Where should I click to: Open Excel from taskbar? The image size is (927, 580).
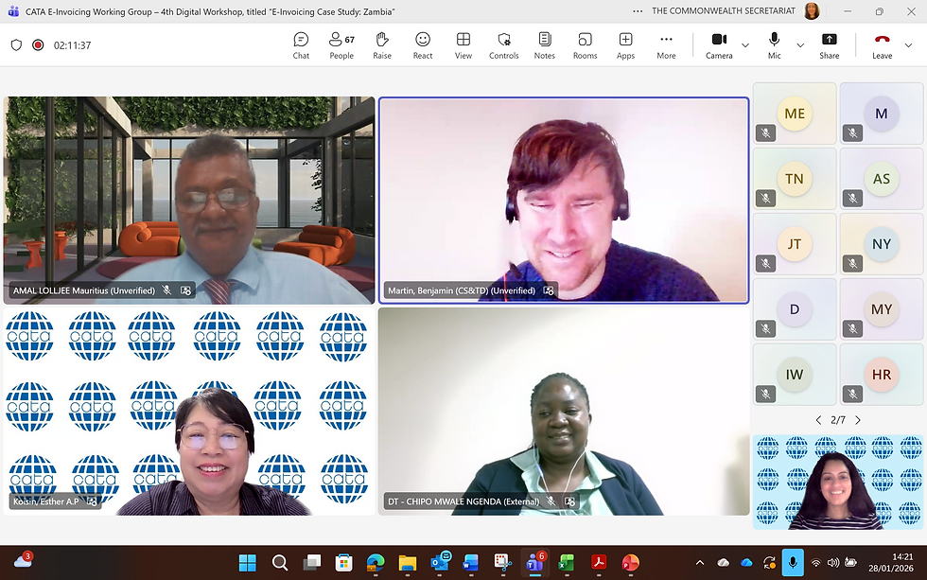point(567,563)
